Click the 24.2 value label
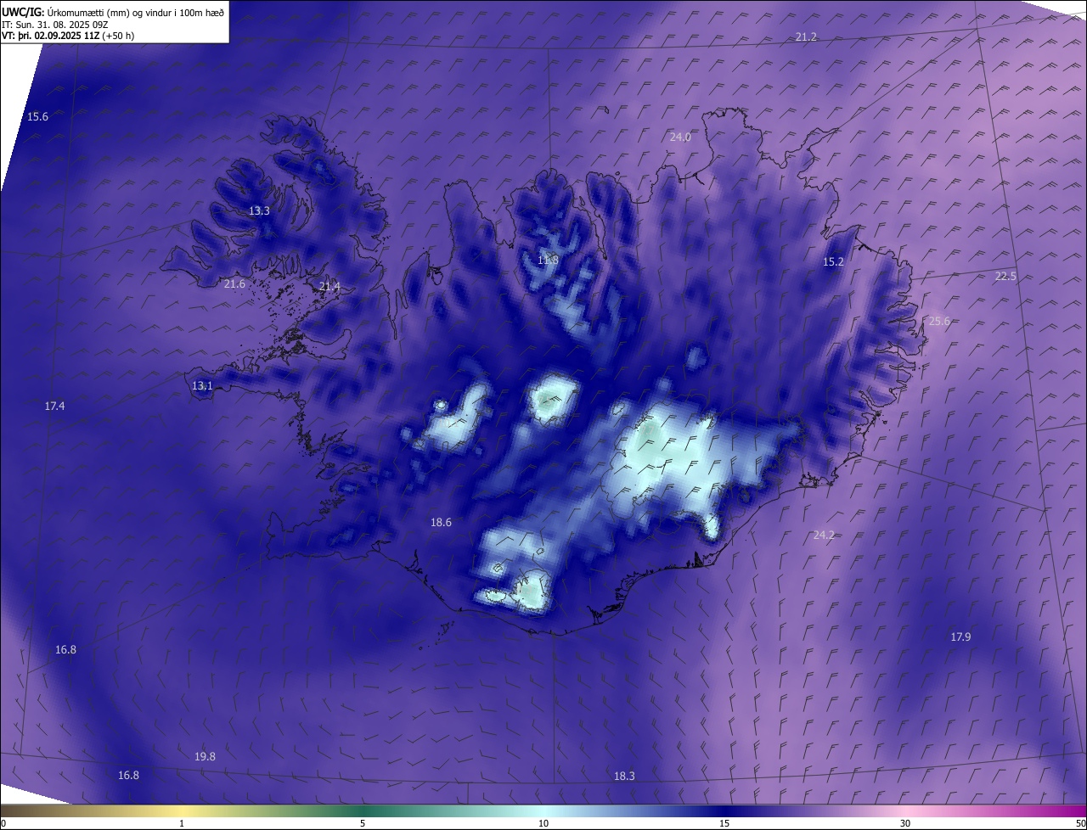1087x830 pixels. 824,535
